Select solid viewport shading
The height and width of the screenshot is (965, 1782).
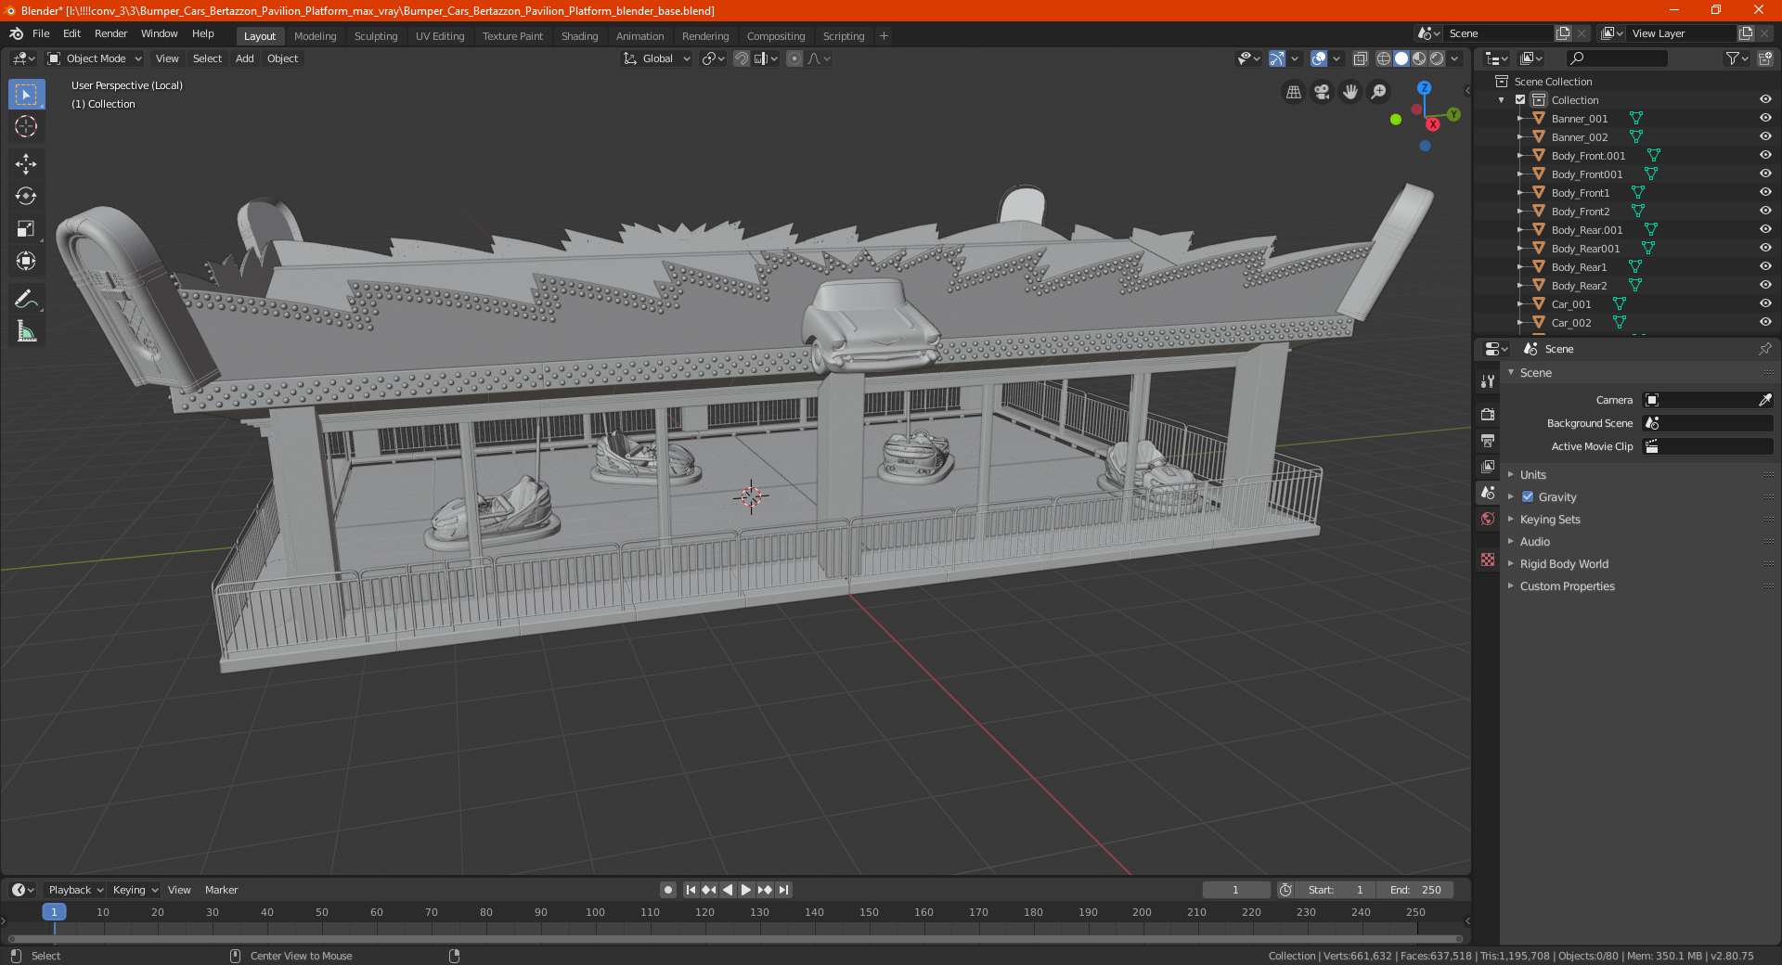click(x=1401, y=58)
